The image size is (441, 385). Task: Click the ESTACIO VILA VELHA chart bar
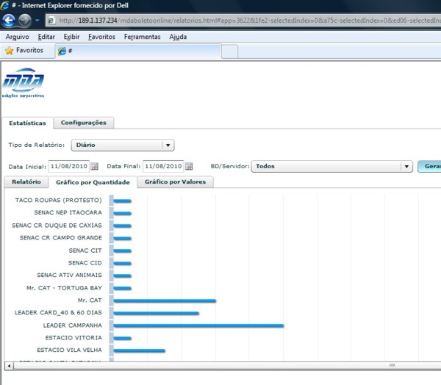139,350
